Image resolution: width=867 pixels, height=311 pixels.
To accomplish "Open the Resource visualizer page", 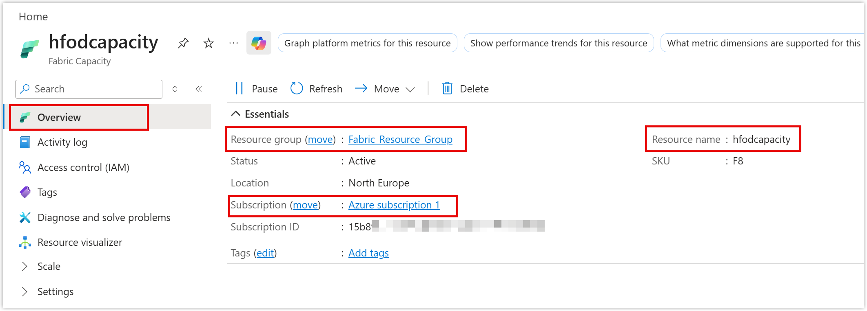I will tap(80, 242).
